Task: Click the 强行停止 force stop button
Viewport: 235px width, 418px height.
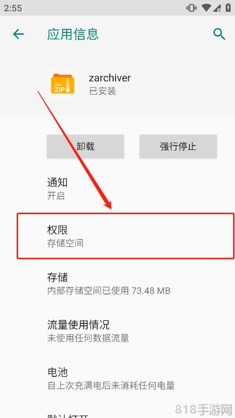Action: point(178,147)
